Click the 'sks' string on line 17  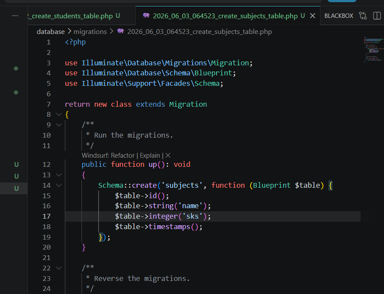(192, 216)
